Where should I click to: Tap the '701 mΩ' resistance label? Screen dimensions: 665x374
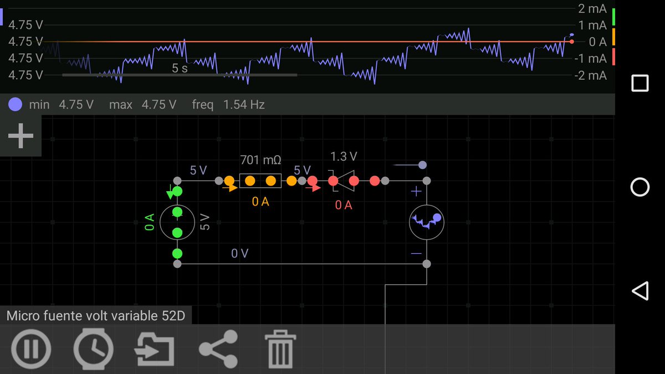[x=260, y=160]
